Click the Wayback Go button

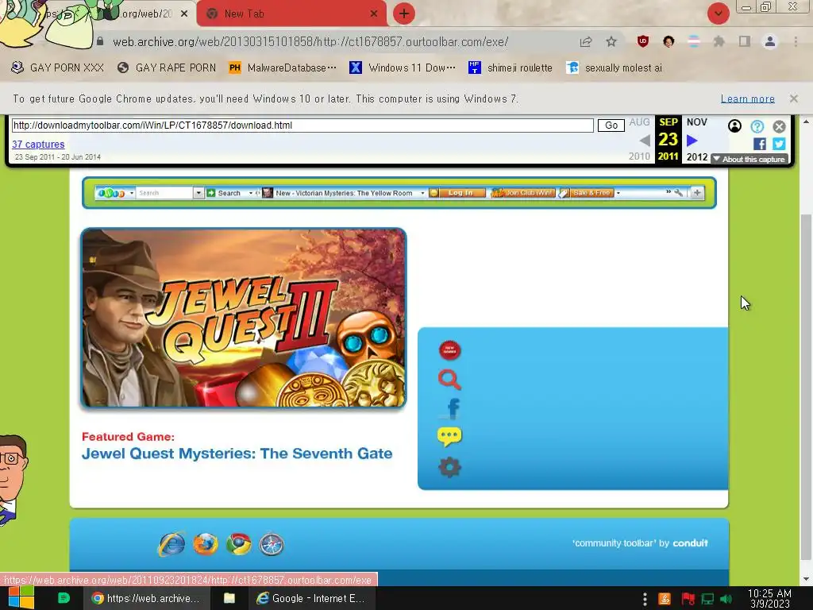(x=611, y=125)
